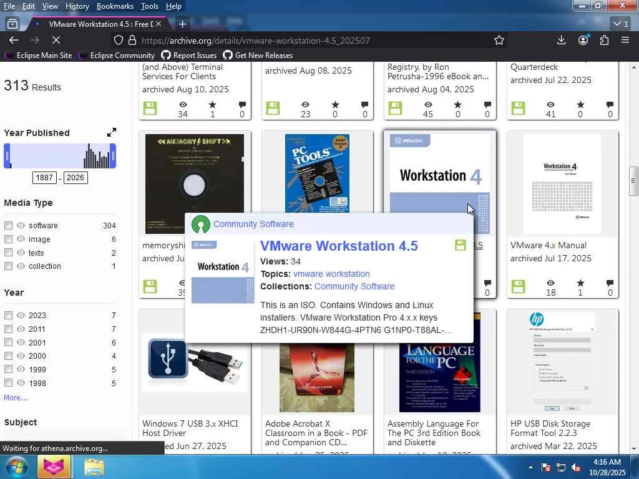Toggle the eye icon next to 1999
Image resolution: width=639 pixels, height=479 pixels.
tap(21, 369)
